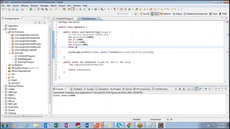The width and height of the screenshot is (230, 129).
Task: Click Pin Console icon
Action: [206, 89]
